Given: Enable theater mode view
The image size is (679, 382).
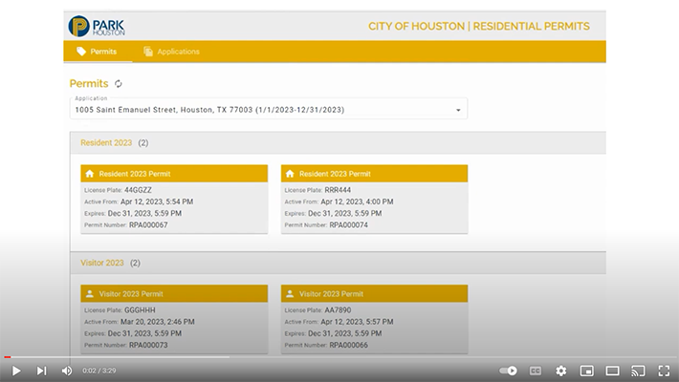Looking at the screenshot, I should click(613, 371).
